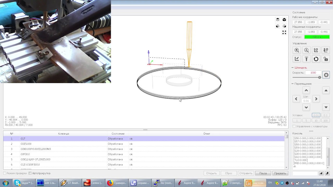Start the Z-probe routine icon
The height and width of the screenshot is (187, 333).
[306, 50]
